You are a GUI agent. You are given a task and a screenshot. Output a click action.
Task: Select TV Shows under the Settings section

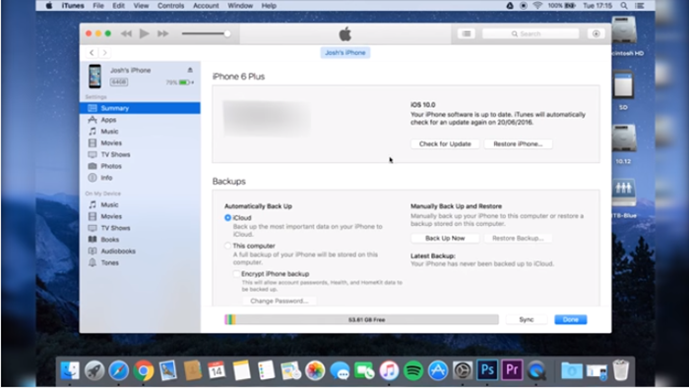115,154
